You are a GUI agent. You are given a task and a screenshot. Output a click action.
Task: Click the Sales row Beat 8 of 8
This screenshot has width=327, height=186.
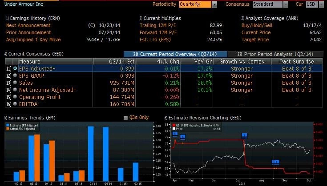297,83
